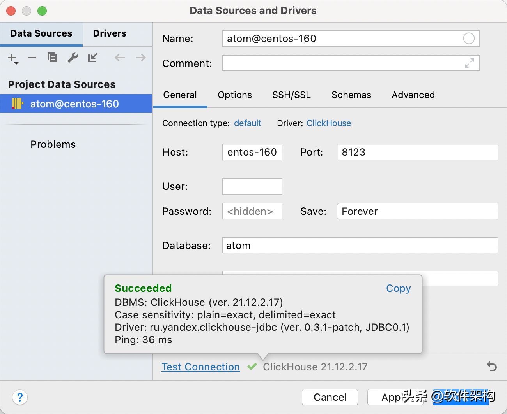The width and height of the screenshot is (507, 414).
Task: Navigate forward with right arrow
Action: click(x=141, y=58)
